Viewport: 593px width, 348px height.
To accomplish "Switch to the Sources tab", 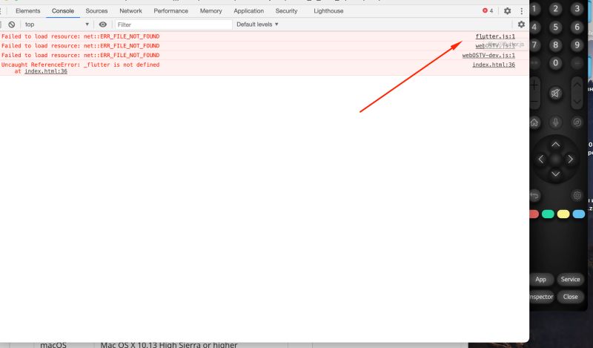I will coord(96,11).
